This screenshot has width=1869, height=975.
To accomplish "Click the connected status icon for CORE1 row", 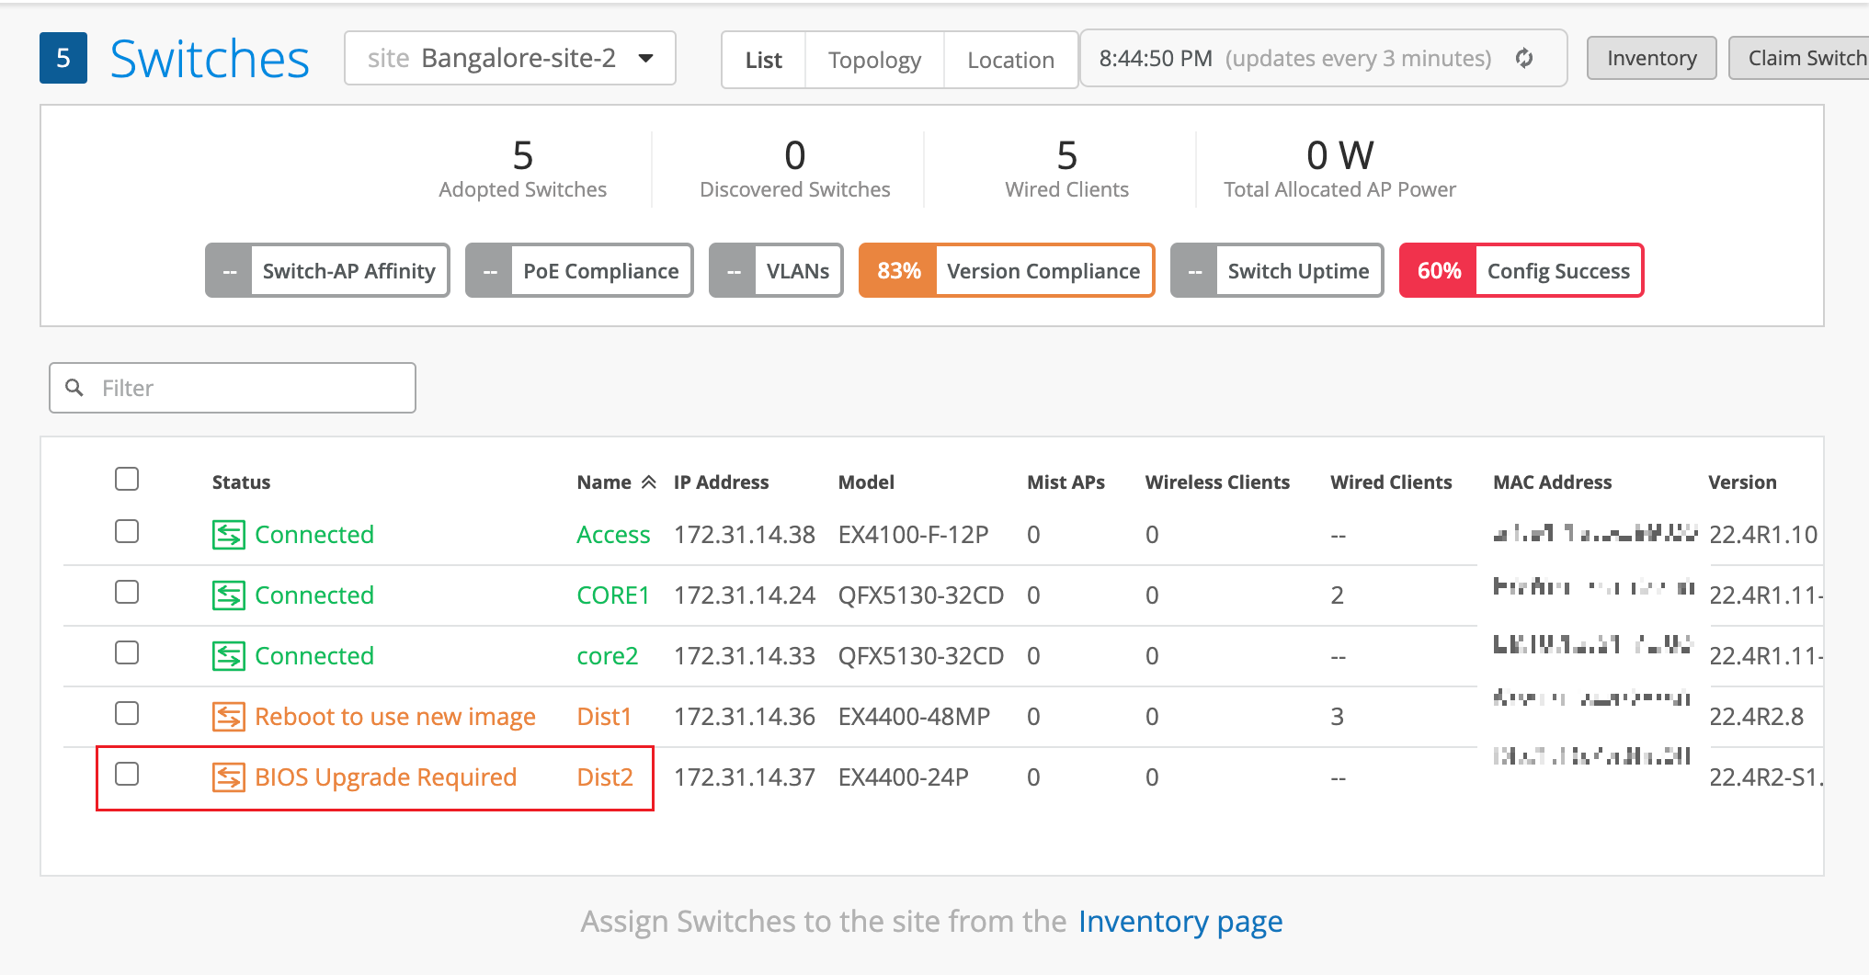I will click(x=228, y=595).
